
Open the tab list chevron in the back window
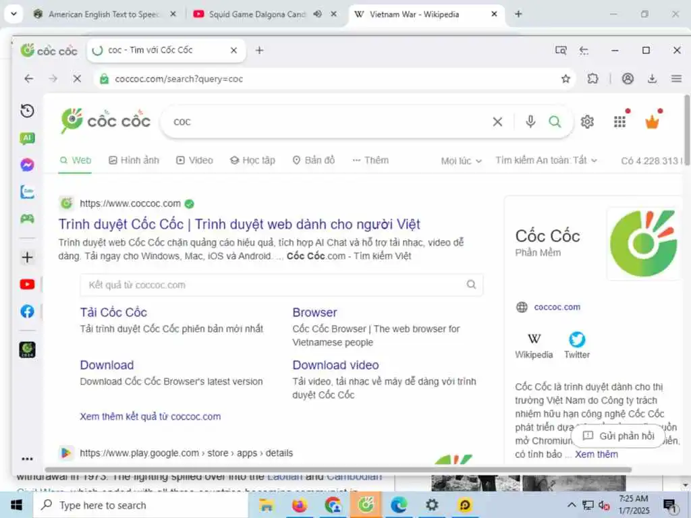13,14
